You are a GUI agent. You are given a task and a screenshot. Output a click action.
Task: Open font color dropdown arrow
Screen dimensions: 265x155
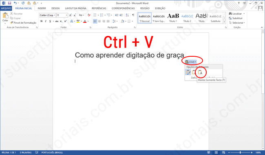click(88, 21)
